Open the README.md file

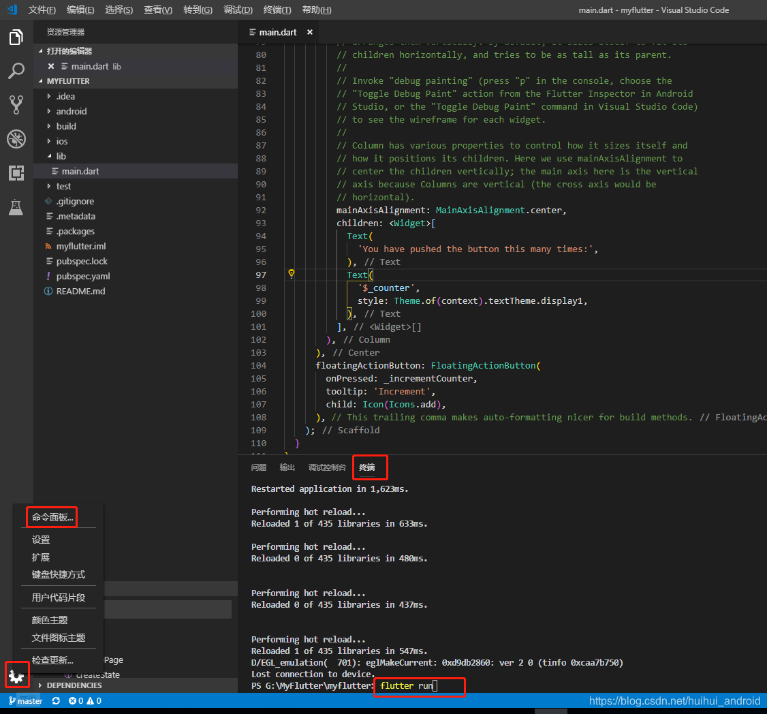(x=136, y=291)
